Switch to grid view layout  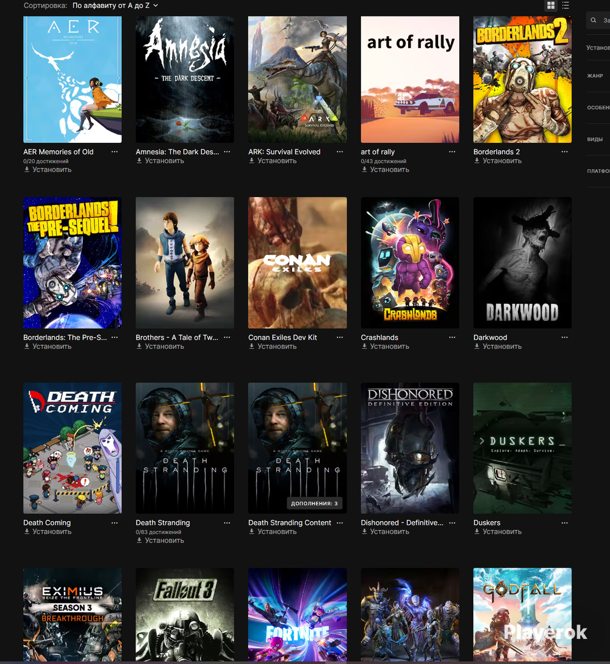pyautogui.click(x=551, y=5)
